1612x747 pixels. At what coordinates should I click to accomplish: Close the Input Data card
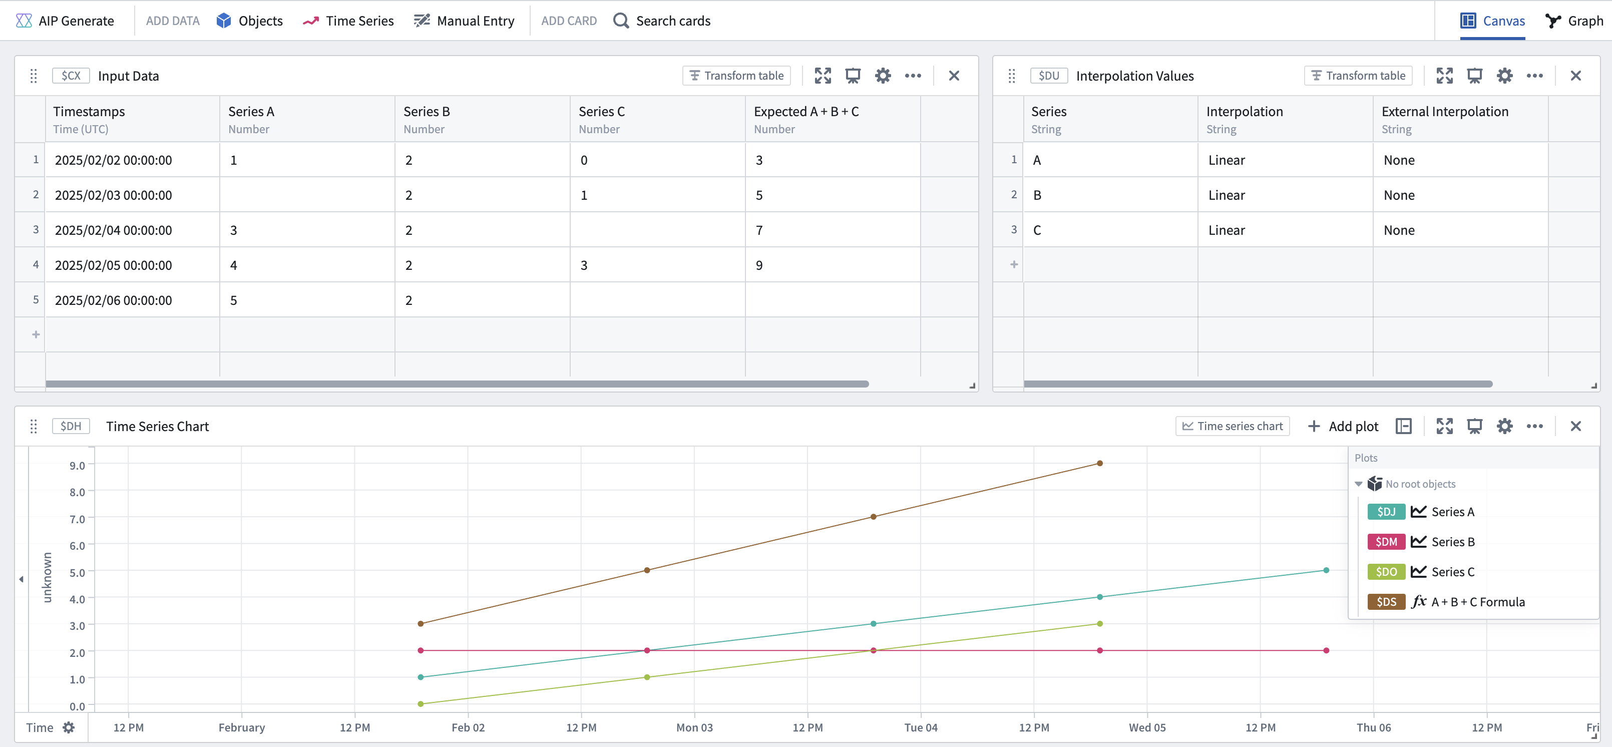(x=954, y=76)
